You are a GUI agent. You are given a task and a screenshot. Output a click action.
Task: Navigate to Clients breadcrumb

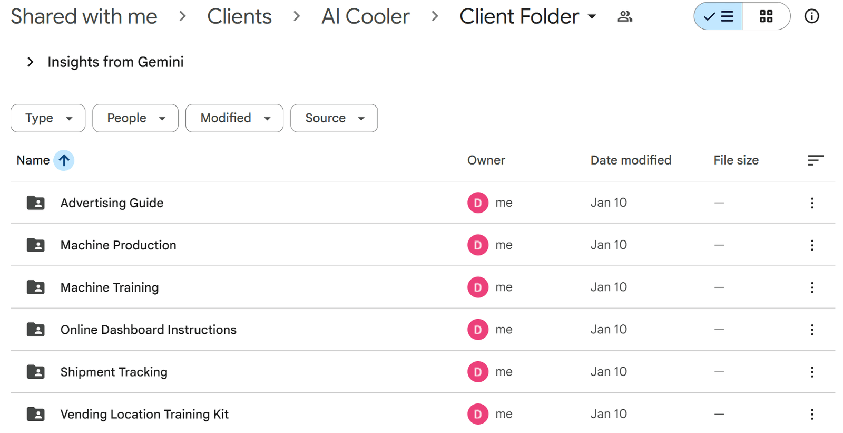click(x=239, y=17)
